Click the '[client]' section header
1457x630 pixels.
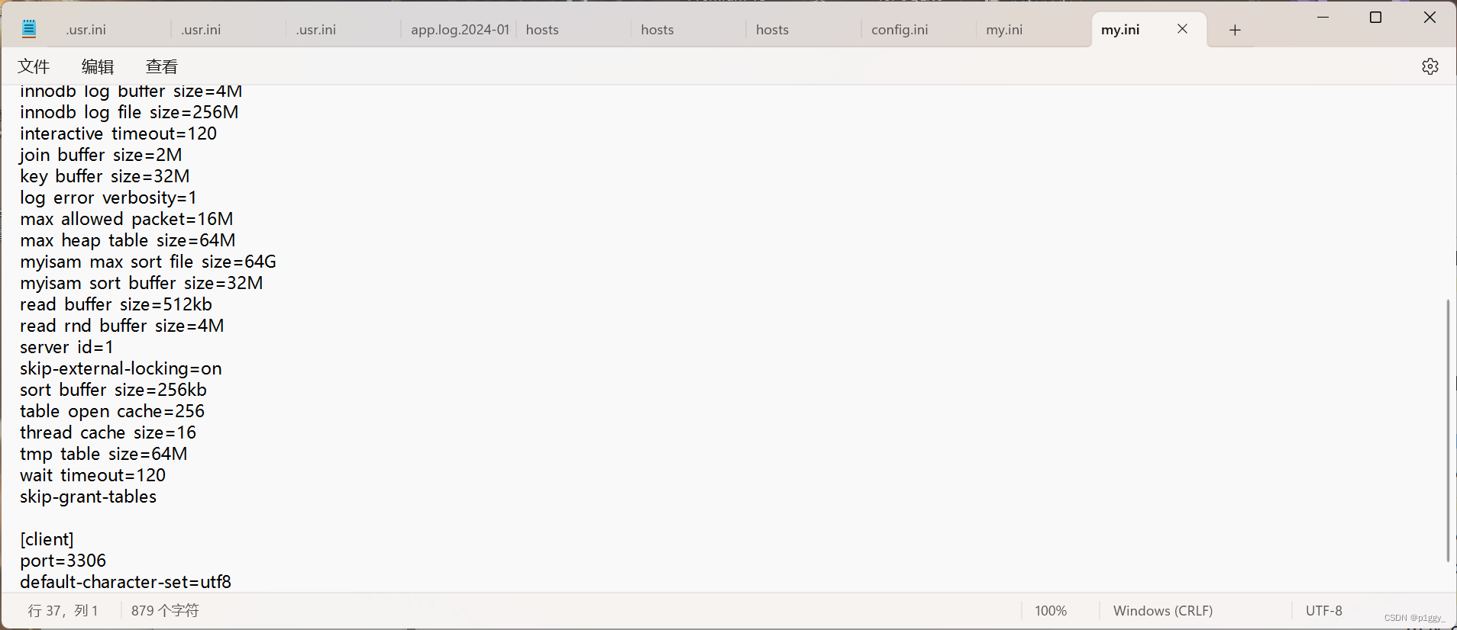click(47, 539)
